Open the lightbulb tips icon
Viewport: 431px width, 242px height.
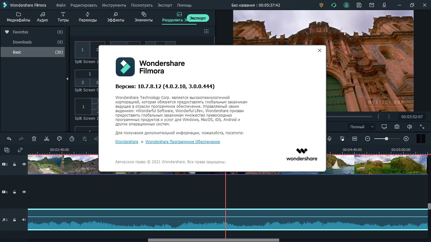pyautogui.click(x=321, y=5)
